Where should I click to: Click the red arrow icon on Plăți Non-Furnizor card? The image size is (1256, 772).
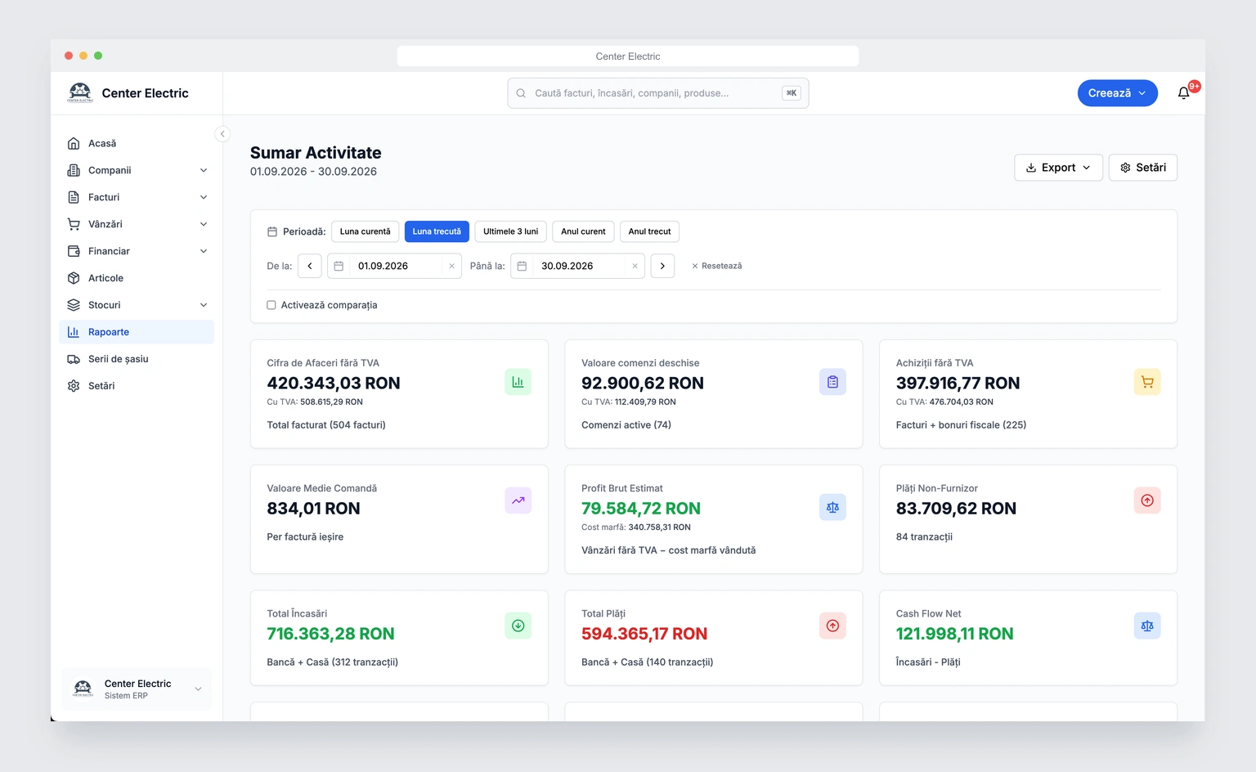1147,500
